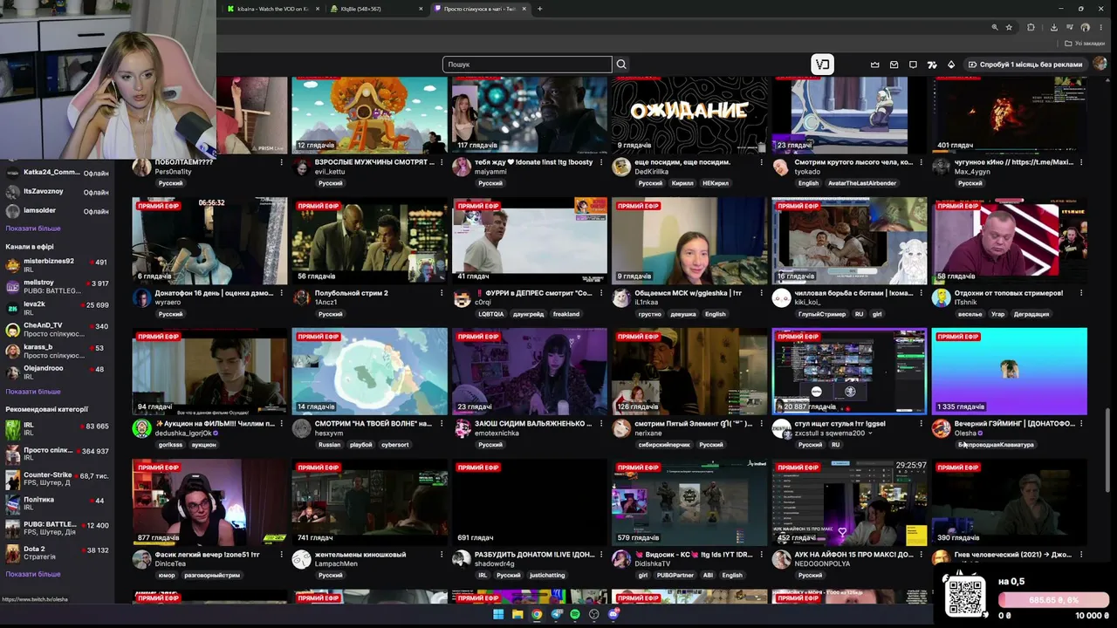Viewport: 1117px width, 628px height.
Task: Open leva2k channel in sidebar
Action: coord(57,308)
